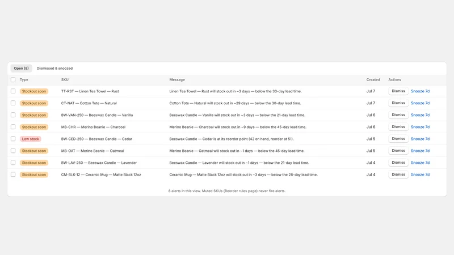Click message about Ceramic Mug 28-day lead time

coord(243,175)
